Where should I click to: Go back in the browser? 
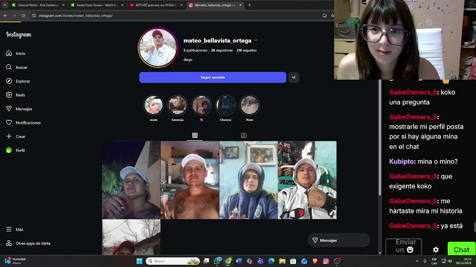coord(5,16)
